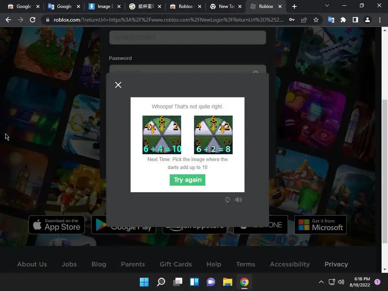388x291 pixels.
Task: Click the username input field
Action: 188,38
